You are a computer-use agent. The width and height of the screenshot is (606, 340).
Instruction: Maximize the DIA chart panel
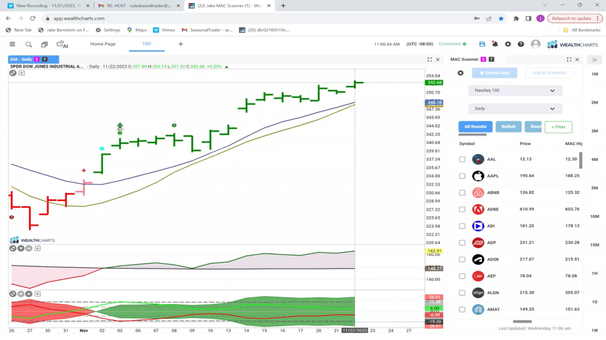[x=430, y=59]
